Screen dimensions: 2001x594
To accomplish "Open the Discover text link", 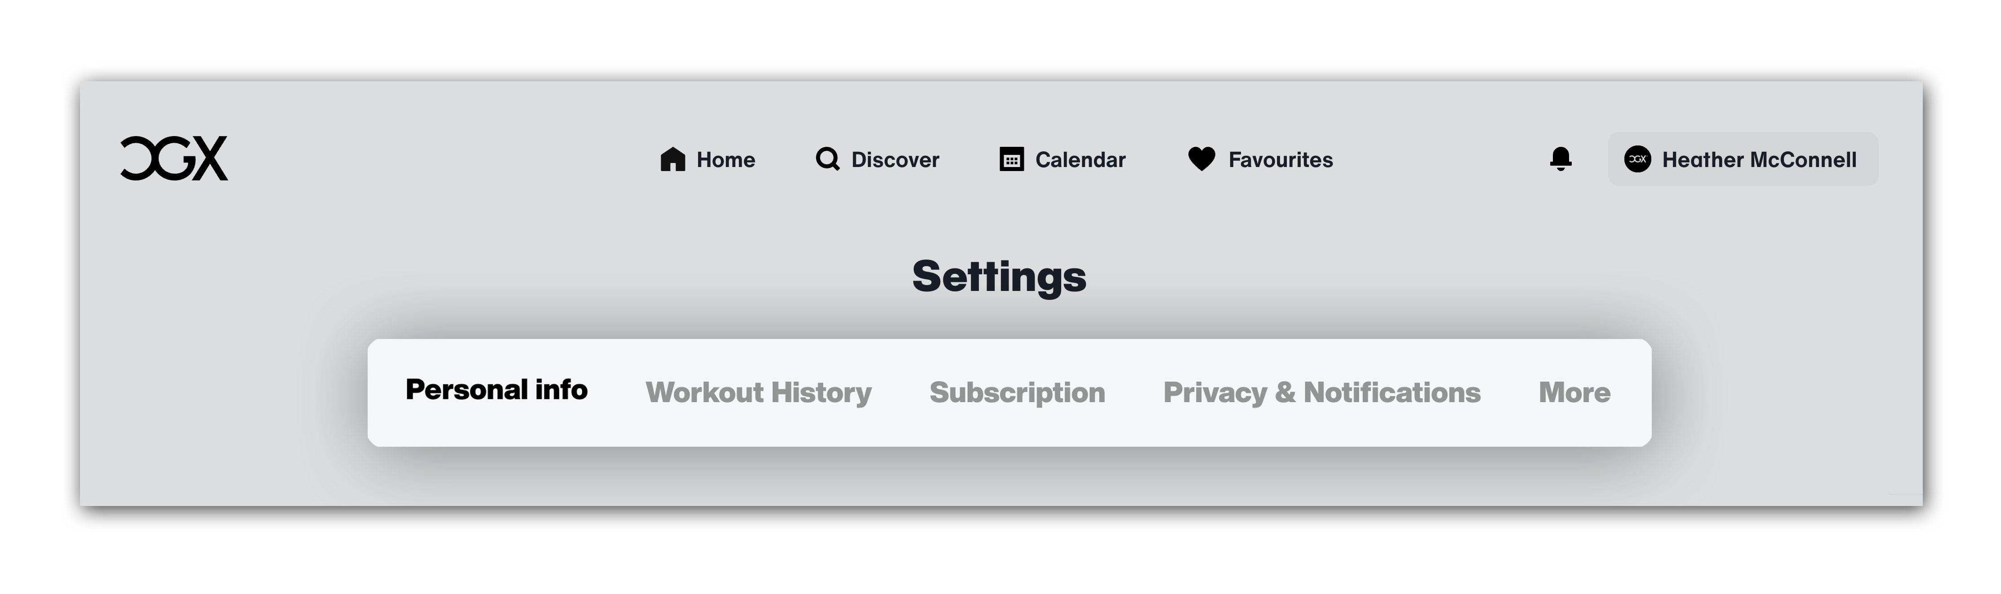I will (895, 160).
